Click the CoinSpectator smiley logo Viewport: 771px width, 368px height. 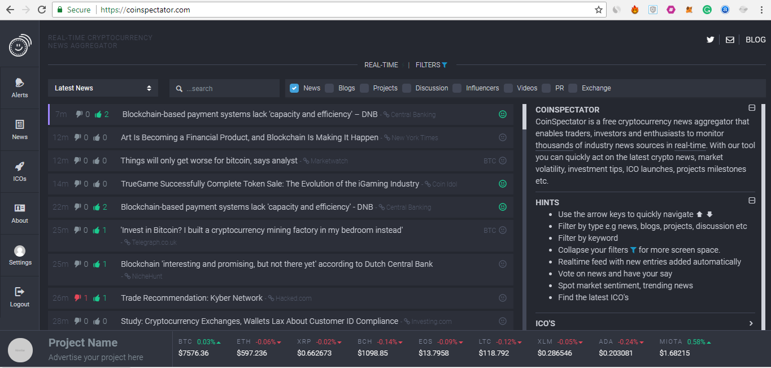point(20,45)
